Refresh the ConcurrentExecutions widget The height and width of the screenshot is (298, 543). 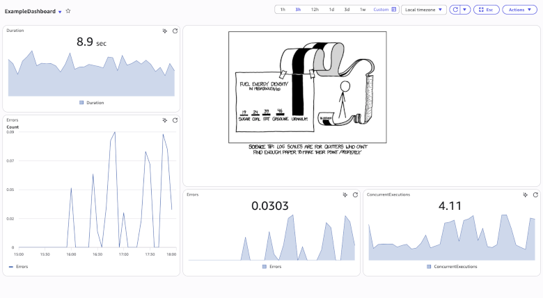point(535,195)
